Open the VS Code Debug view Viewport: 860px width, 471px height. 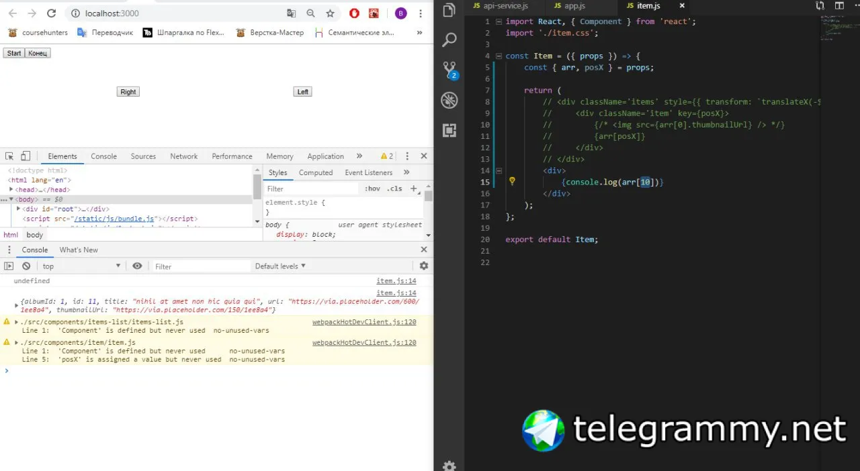click(x=449, y=101)
